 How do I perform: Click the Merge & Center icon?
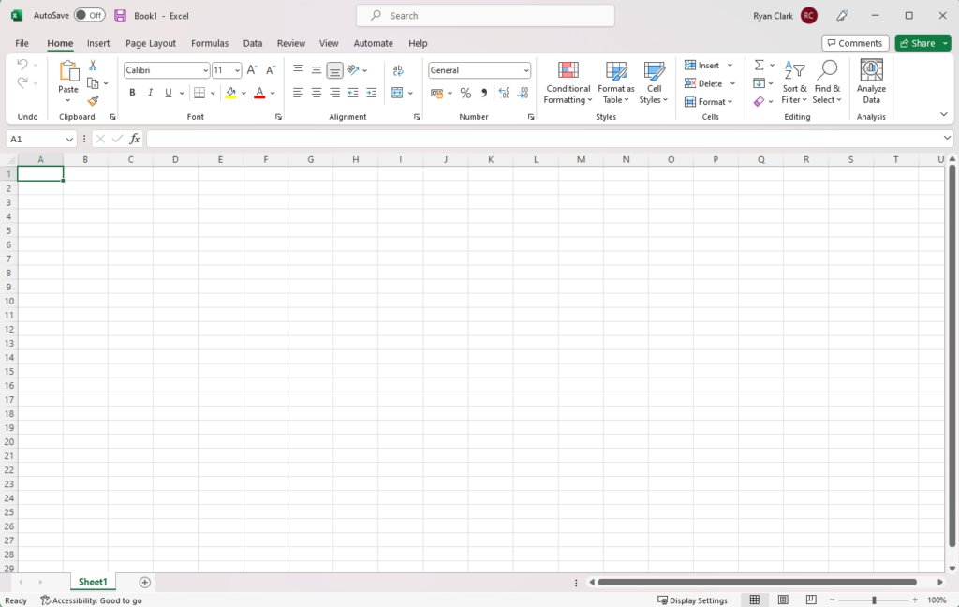[x=397, y=93]
